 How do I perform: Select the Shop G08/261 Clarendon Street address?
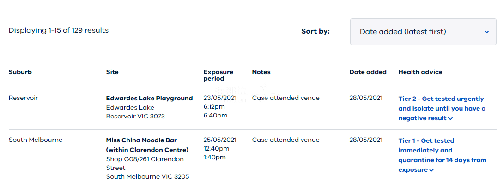[145, 164]
